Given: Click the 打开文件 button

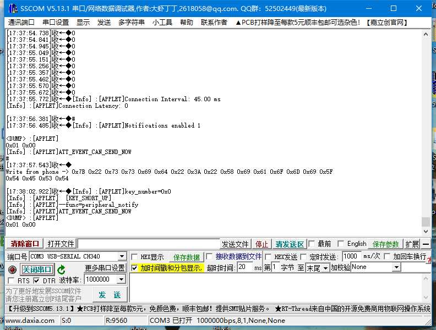Looking at the screenshot, I should (x=61, y=244).
